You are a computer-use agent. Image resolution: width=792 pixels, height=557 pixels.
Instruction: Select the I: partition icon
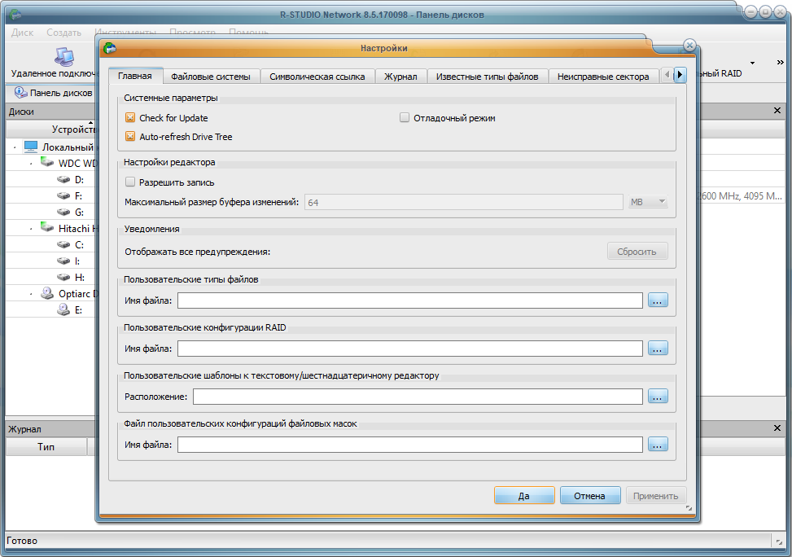coord(63,261)
